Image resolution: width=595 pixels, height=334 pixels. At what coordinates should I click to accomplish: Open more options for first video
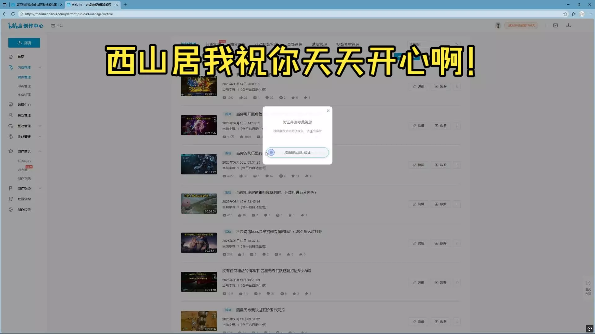[x=457, y=87]
